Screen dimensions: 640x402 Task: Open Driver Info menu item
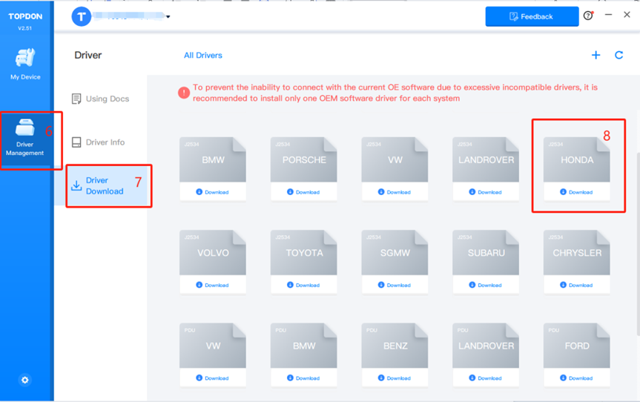[x=99, y=142]
